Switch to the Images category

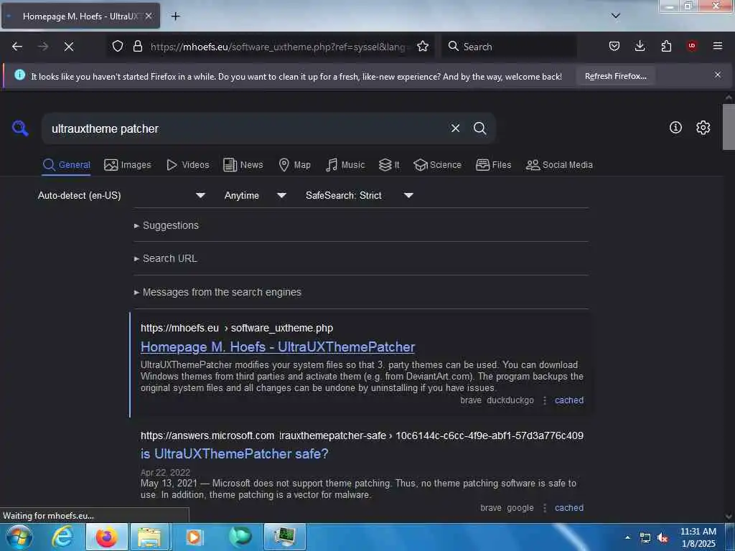(128, 165)
